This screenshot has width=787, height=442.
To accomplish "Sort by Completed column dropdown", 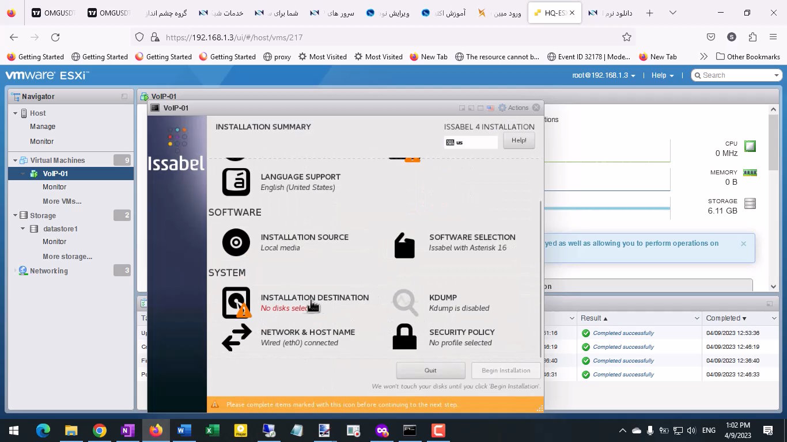I will pyautogui.click(x=775, y=318).
